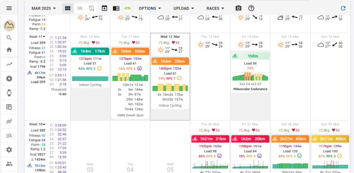The height and width of the screenshot is (173, 354).
Task: Click the Thu 13 Mar date header
Action: [x=210, y=36]
